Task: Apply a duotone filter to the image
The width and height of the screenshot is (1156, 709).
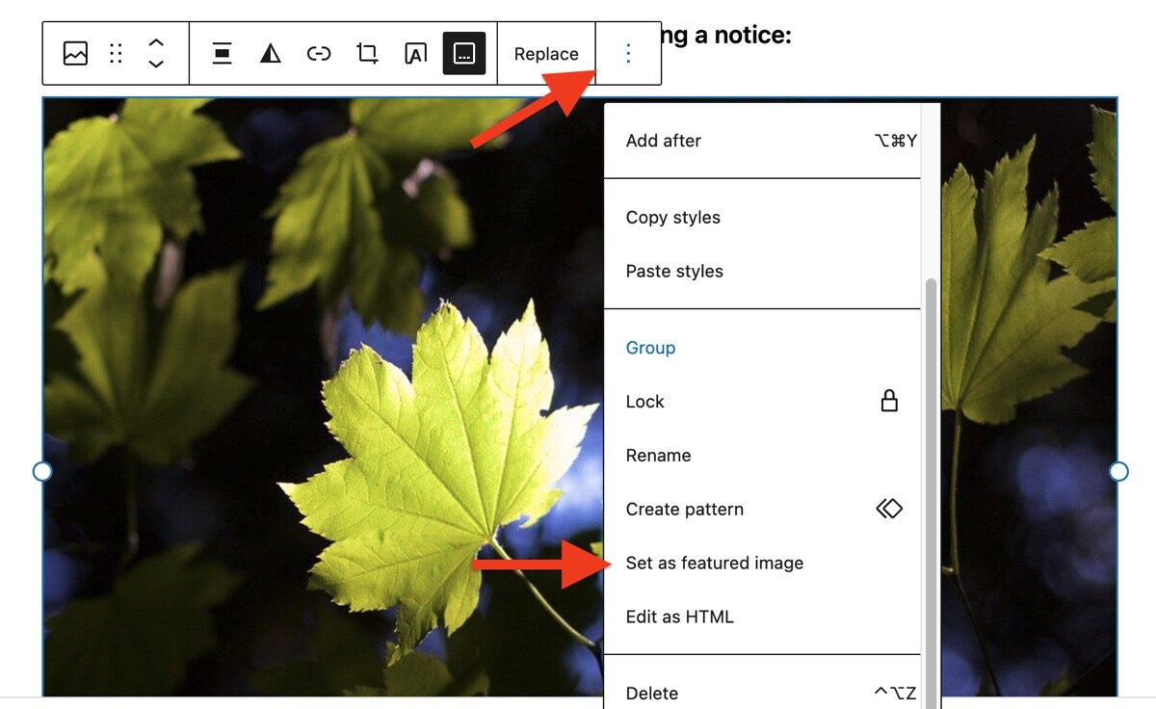Action: tap(270, 54)
